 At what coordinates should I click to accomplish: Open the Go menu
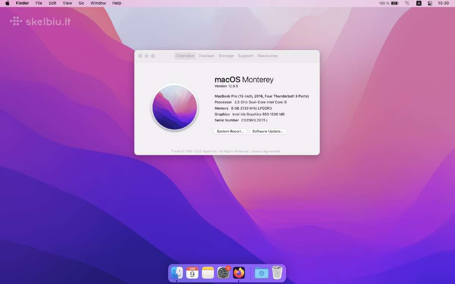[81, 3]
